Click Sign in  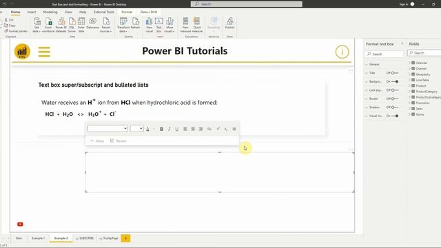click(404, 4)
